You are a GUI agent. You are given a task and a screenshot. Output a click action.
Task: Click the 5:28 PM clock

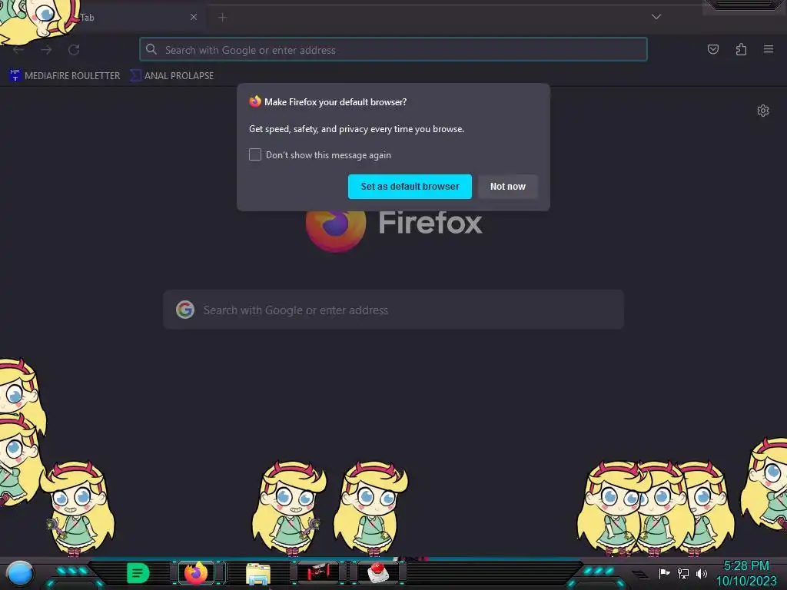coord(745,566)
